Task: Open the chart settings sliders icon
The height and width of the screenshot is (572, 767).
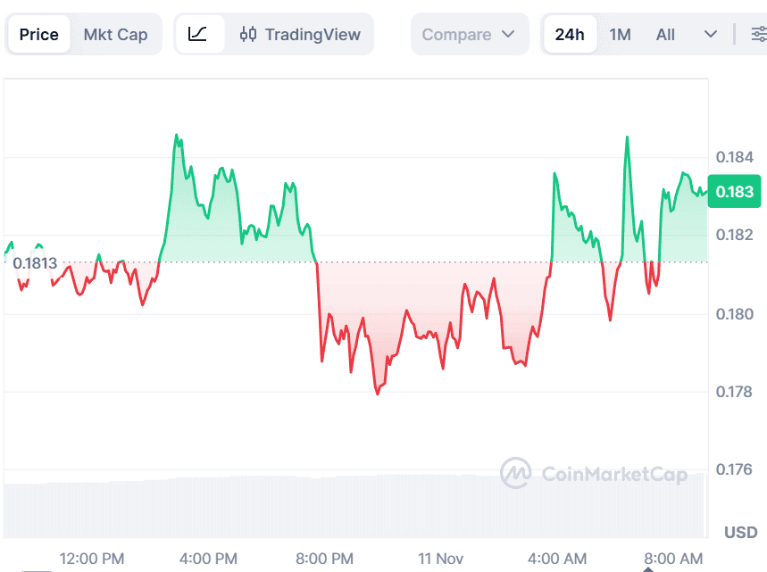Action: click(x=759, y=35)
